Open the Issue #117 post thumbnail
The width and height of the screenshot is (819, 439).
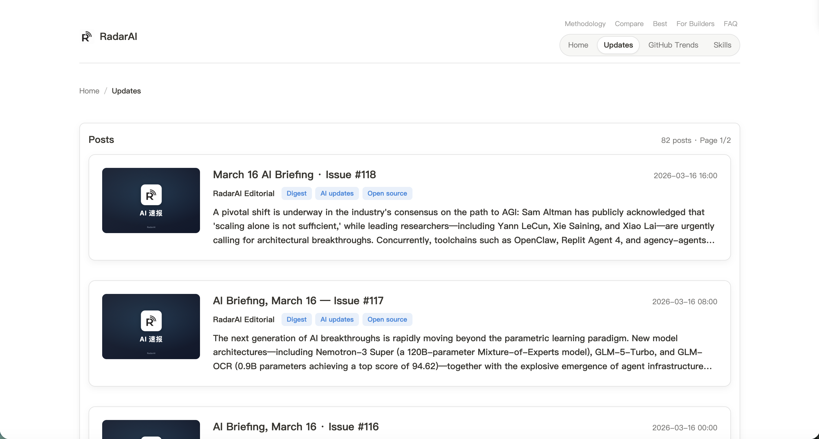[x=151, y=326]
